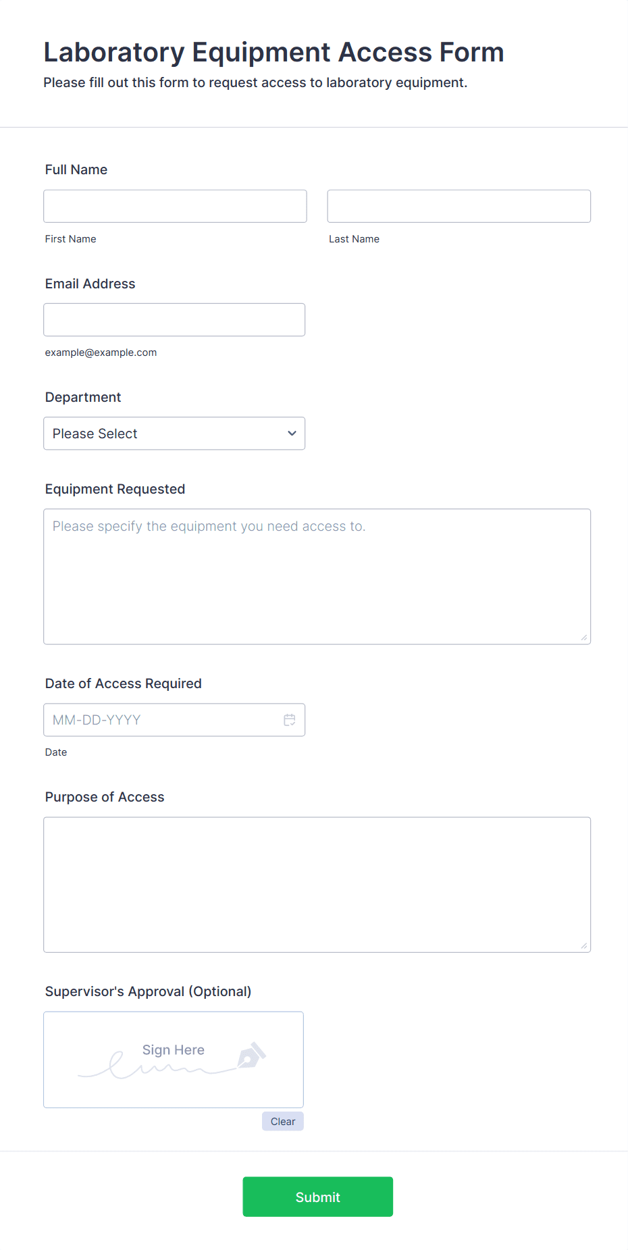
Task: Grab the Equipment Requested resize handle
Action: point(584,637)
